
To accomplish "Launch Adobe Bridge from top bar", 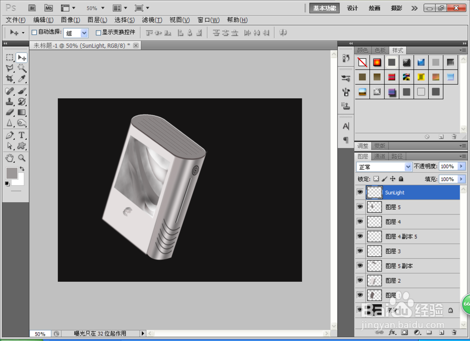I will (x=32, y=8).
